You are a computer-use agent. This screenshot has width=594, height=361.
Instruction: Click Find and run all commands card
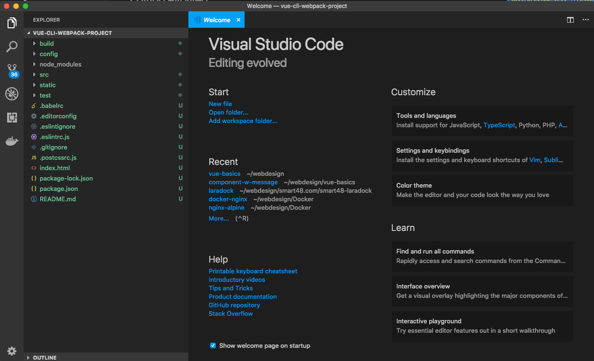point(483,256)
